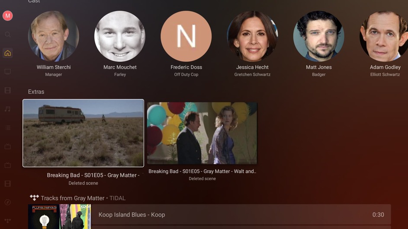Select William Sterchi cast photo
The width and height of the screenshot is (408, 229).
(x=54, y=36)
